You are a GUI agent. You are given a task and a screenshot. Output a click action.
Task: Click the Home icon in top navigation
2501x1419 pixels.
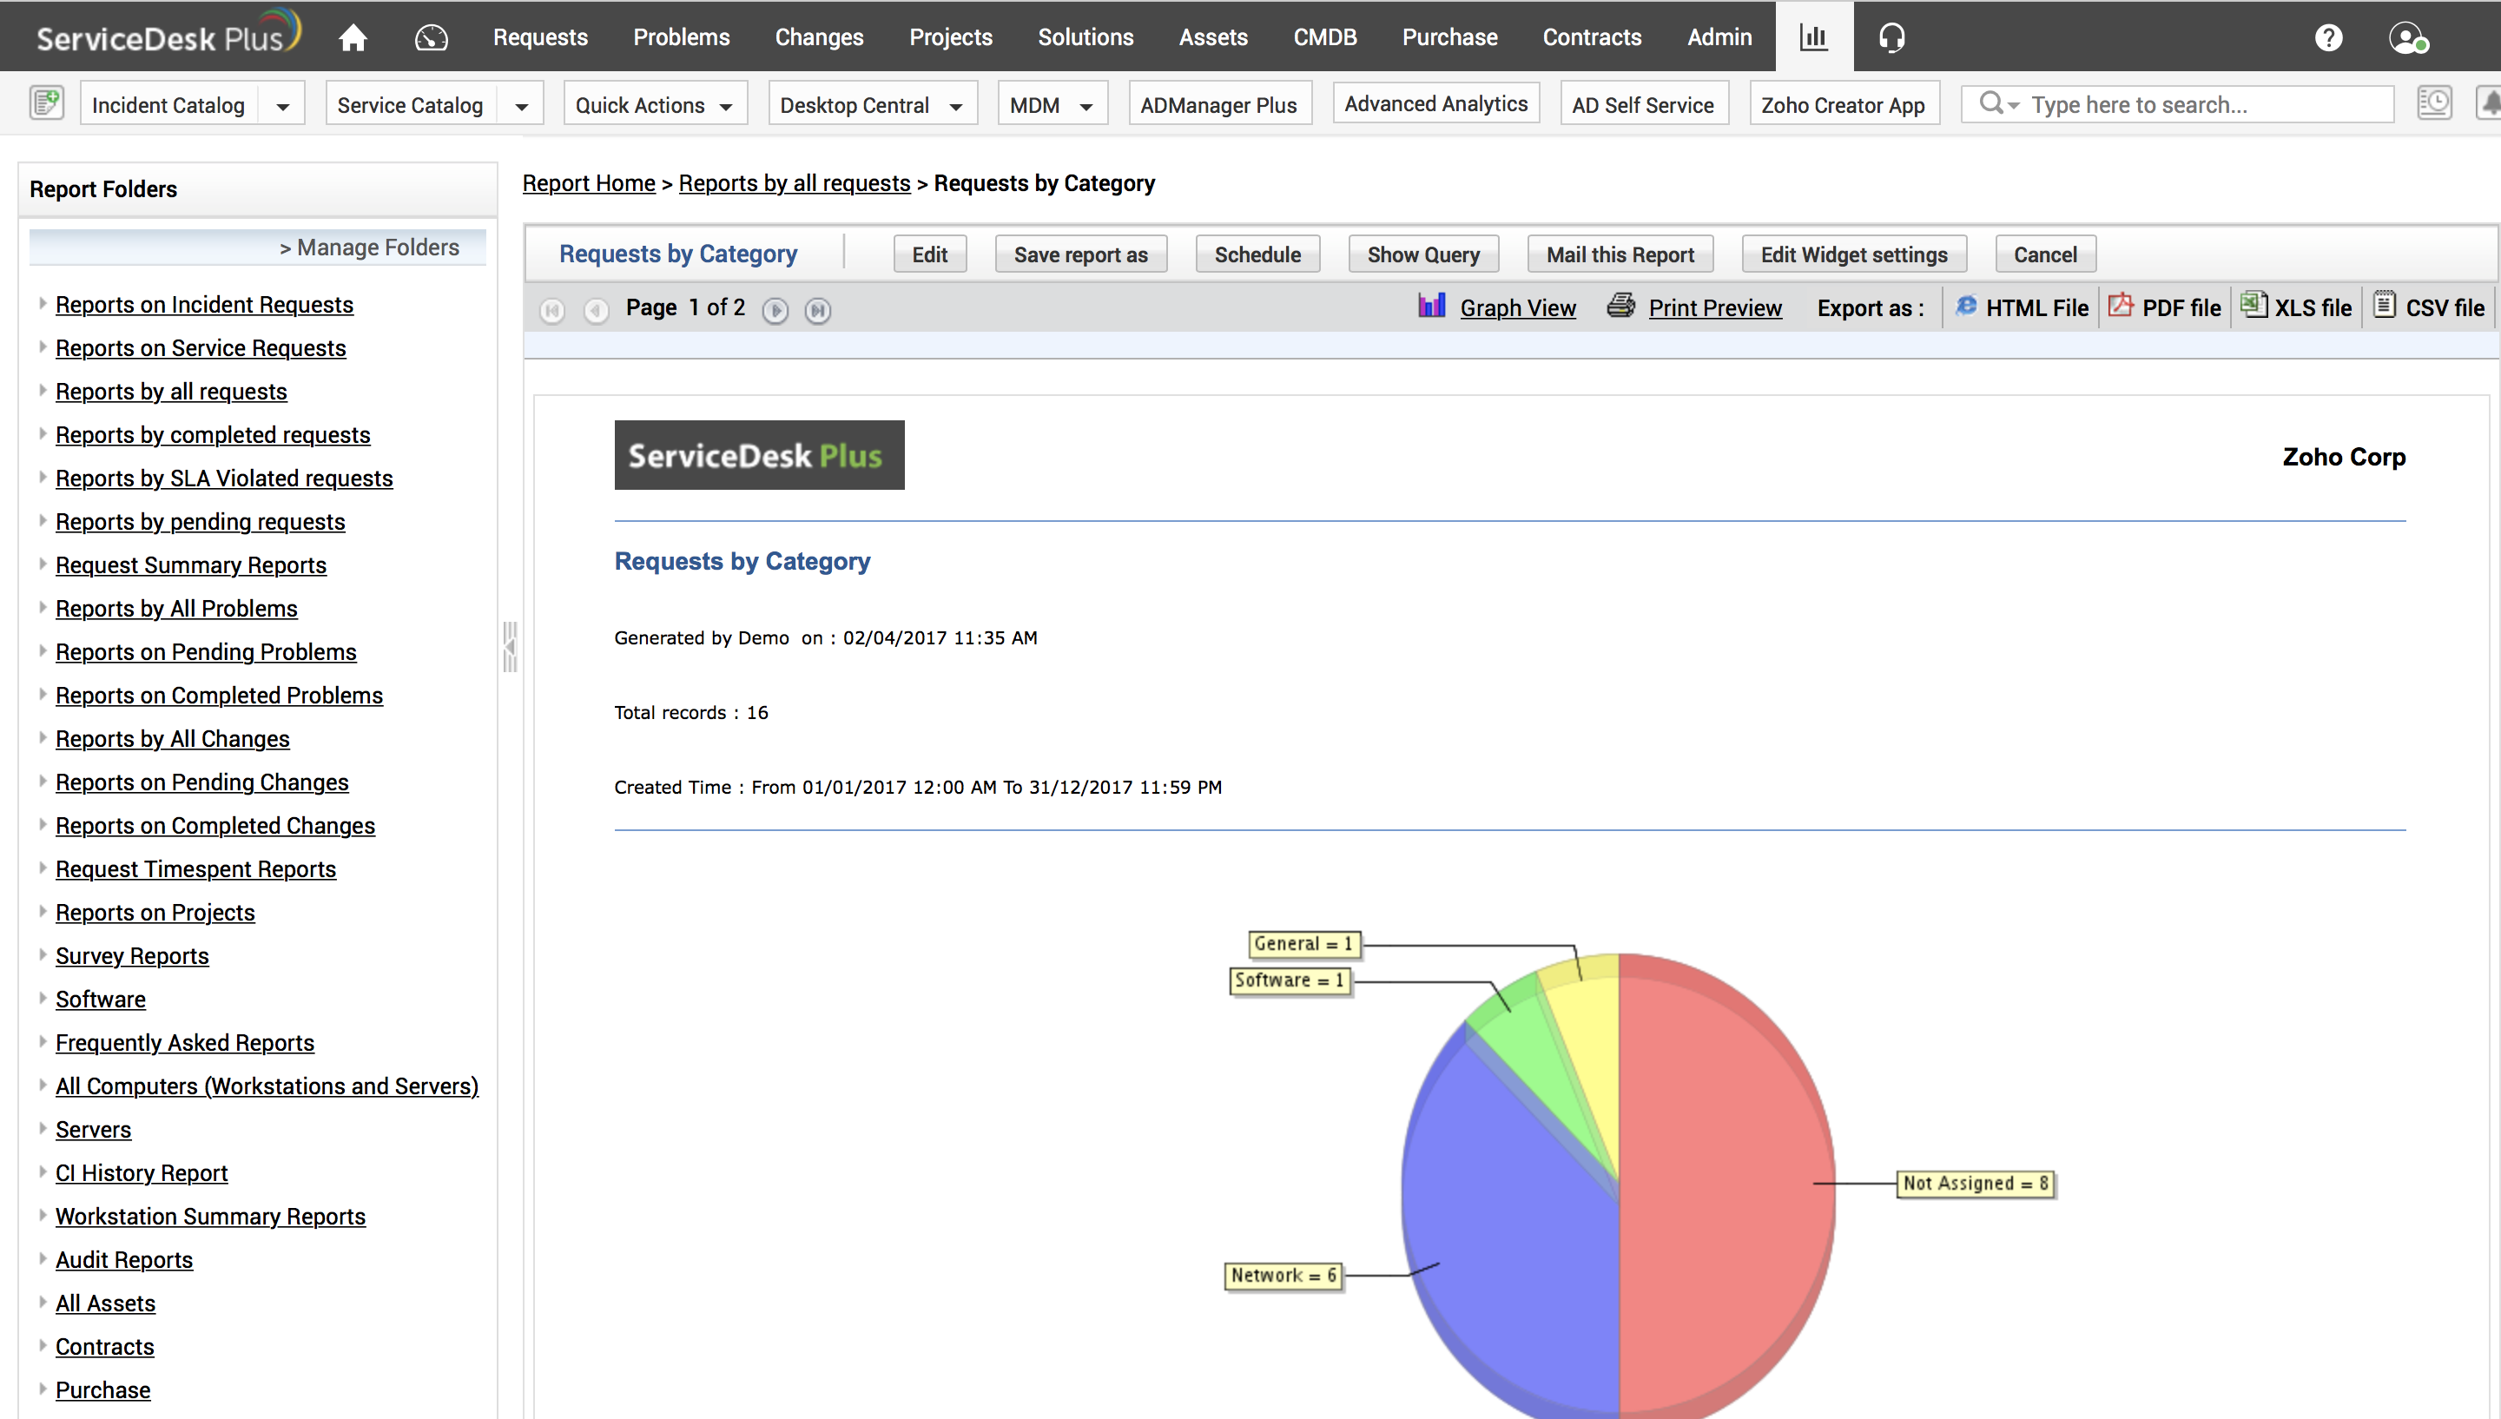(353, 37)
